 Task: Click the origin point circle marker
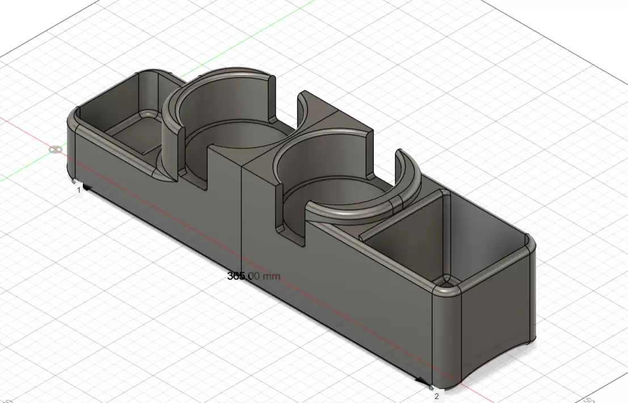coord(56,150)
